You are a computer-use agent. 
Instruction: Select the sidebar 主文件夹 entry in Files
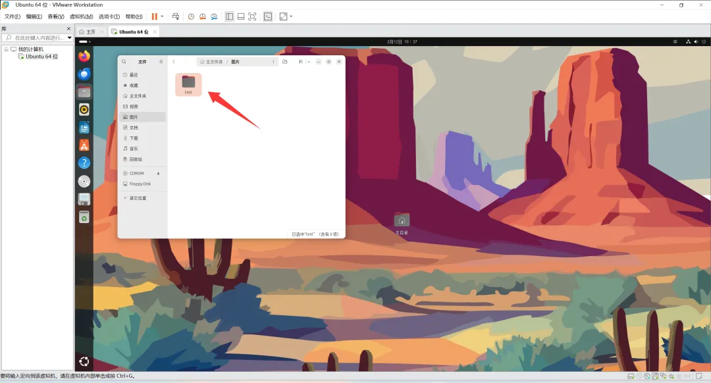(142, 96)
